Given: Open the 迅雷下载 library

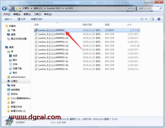Looking at the screenshot, I should 17,68.
